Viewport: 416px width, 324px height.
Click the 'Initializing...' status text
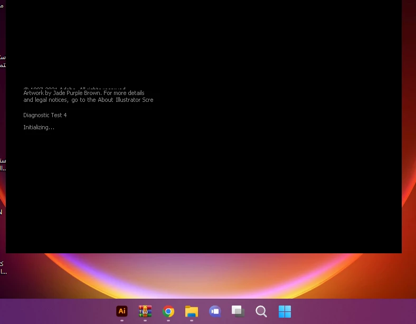point(39,127)
